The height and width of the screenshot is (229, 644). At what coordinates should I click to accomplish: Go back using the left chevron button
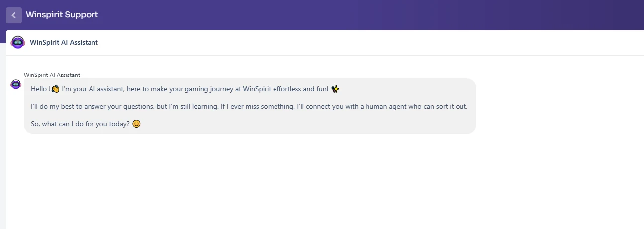point(13,15)
